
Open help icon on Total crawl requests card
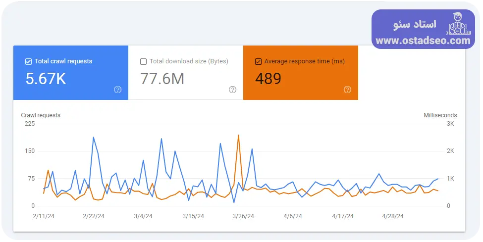118,90
